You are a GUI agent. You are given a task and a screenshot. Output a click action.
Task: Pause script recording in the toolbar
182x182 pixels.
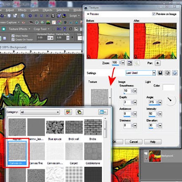[36, 15]
